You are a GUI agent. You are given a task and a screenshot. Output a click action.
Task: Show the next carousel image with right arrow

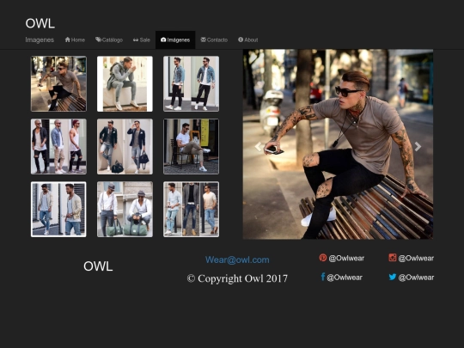(418, 146)
